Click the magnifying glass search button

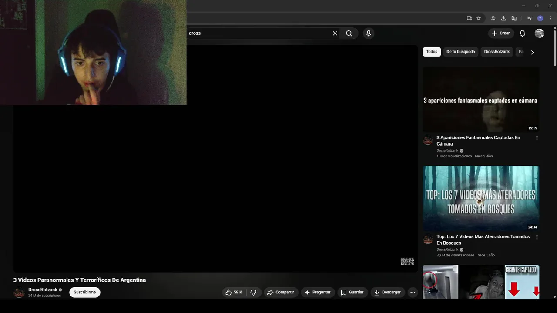[349, 33]
